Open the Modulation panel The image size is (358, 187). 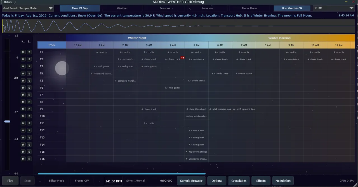[x=283, y=181]
